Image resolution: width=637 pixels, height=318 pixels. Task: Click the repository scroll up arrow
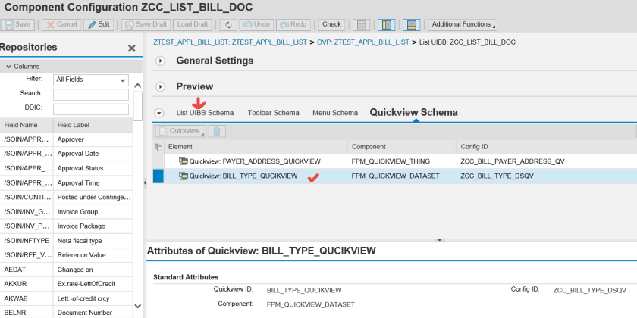point(138,86)
